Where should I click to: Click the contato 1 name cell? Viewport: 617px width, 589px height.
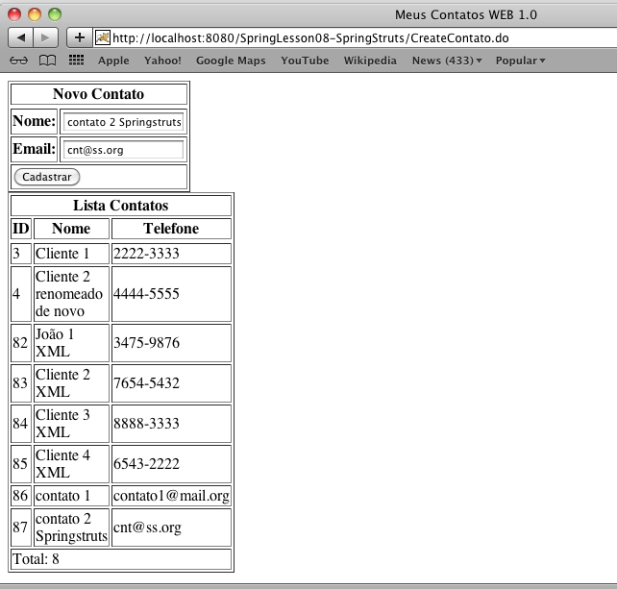tap(71, 496)
